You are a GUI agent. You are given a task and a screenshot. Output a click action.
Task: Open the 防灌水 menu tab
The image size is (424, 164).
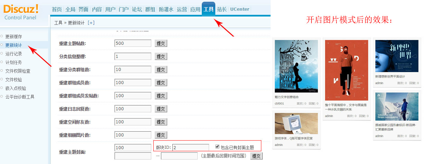(166, 9)
